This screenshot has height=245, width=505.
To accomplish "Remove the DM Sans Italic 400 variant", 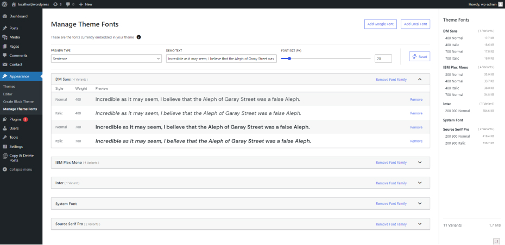I will [416, 113].
